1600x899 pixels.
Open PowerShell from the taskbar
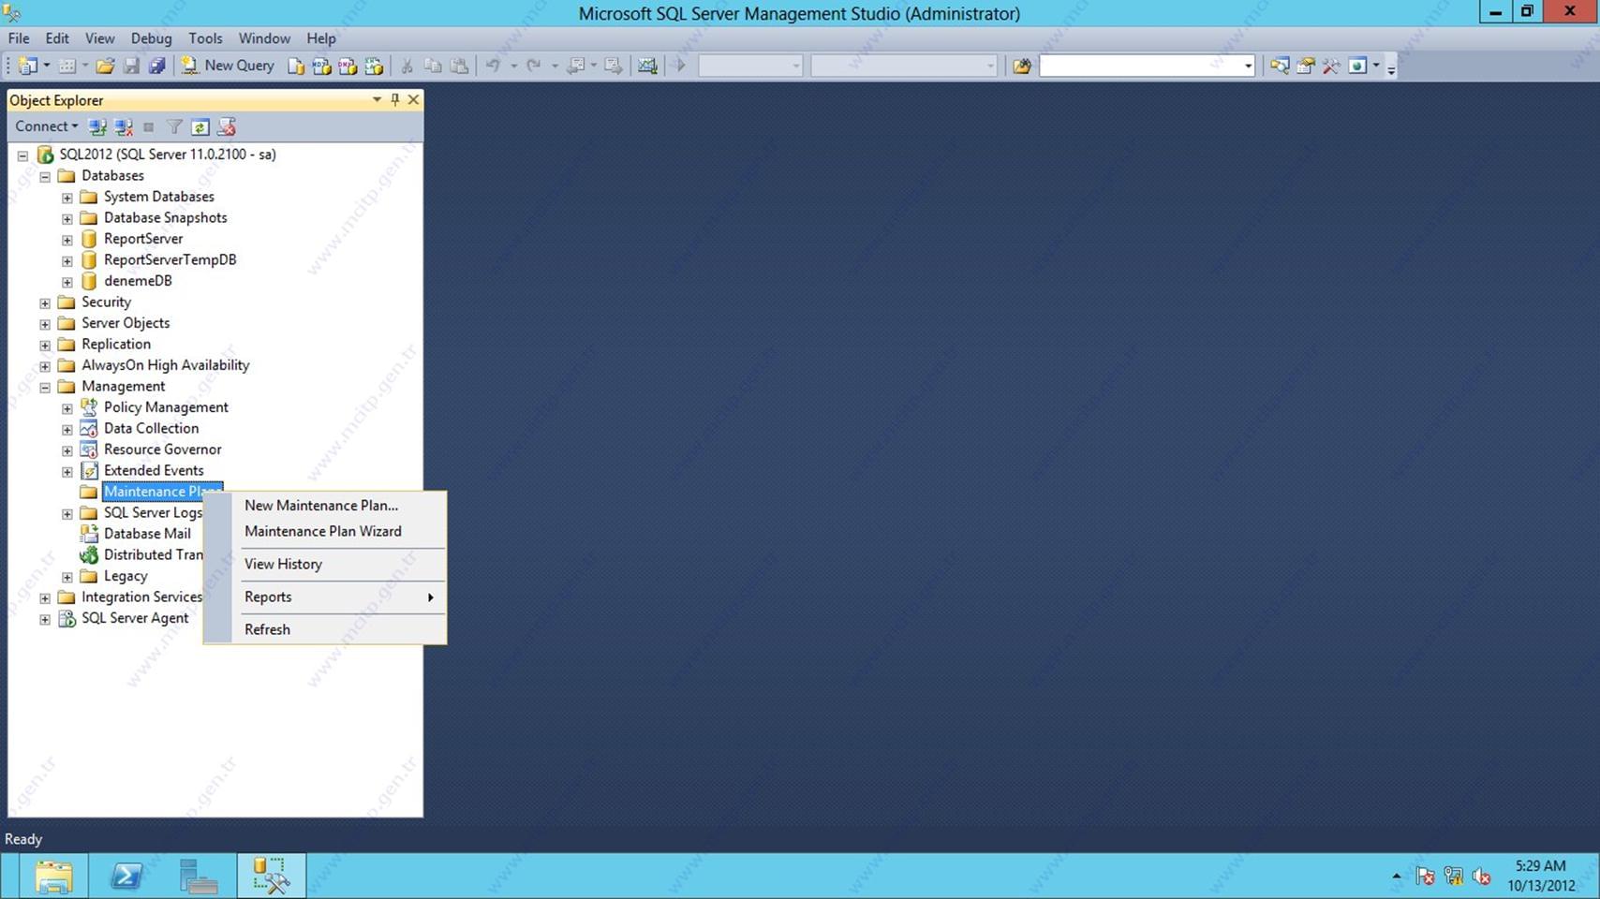[126, 877]
